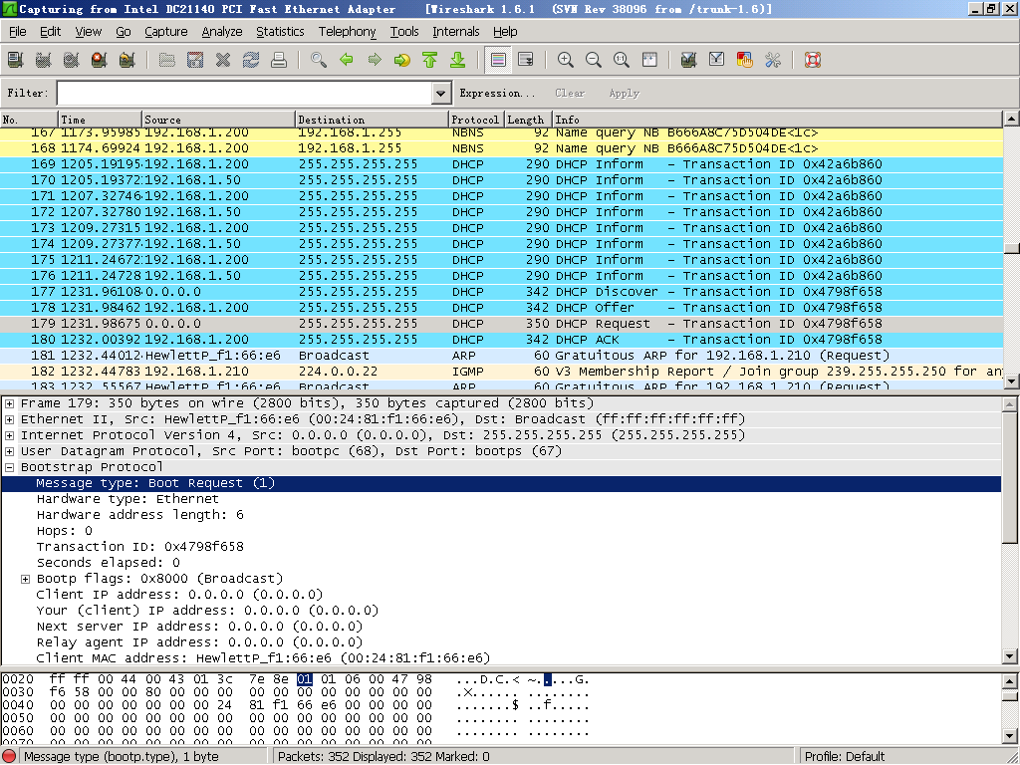This screenshot has height=765, width=1020.
Task: Reset zoom to normal size icon
Action: [622, 60]
